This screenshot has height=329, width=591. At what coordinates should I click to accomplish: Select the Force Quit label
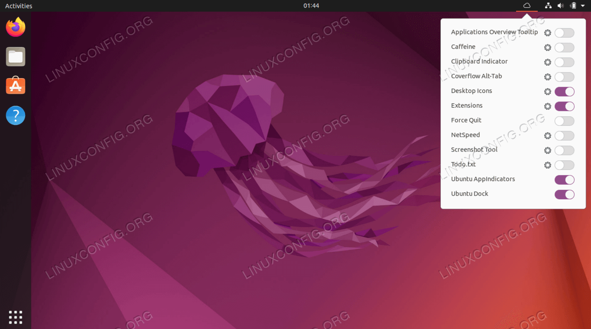[466, 120]
